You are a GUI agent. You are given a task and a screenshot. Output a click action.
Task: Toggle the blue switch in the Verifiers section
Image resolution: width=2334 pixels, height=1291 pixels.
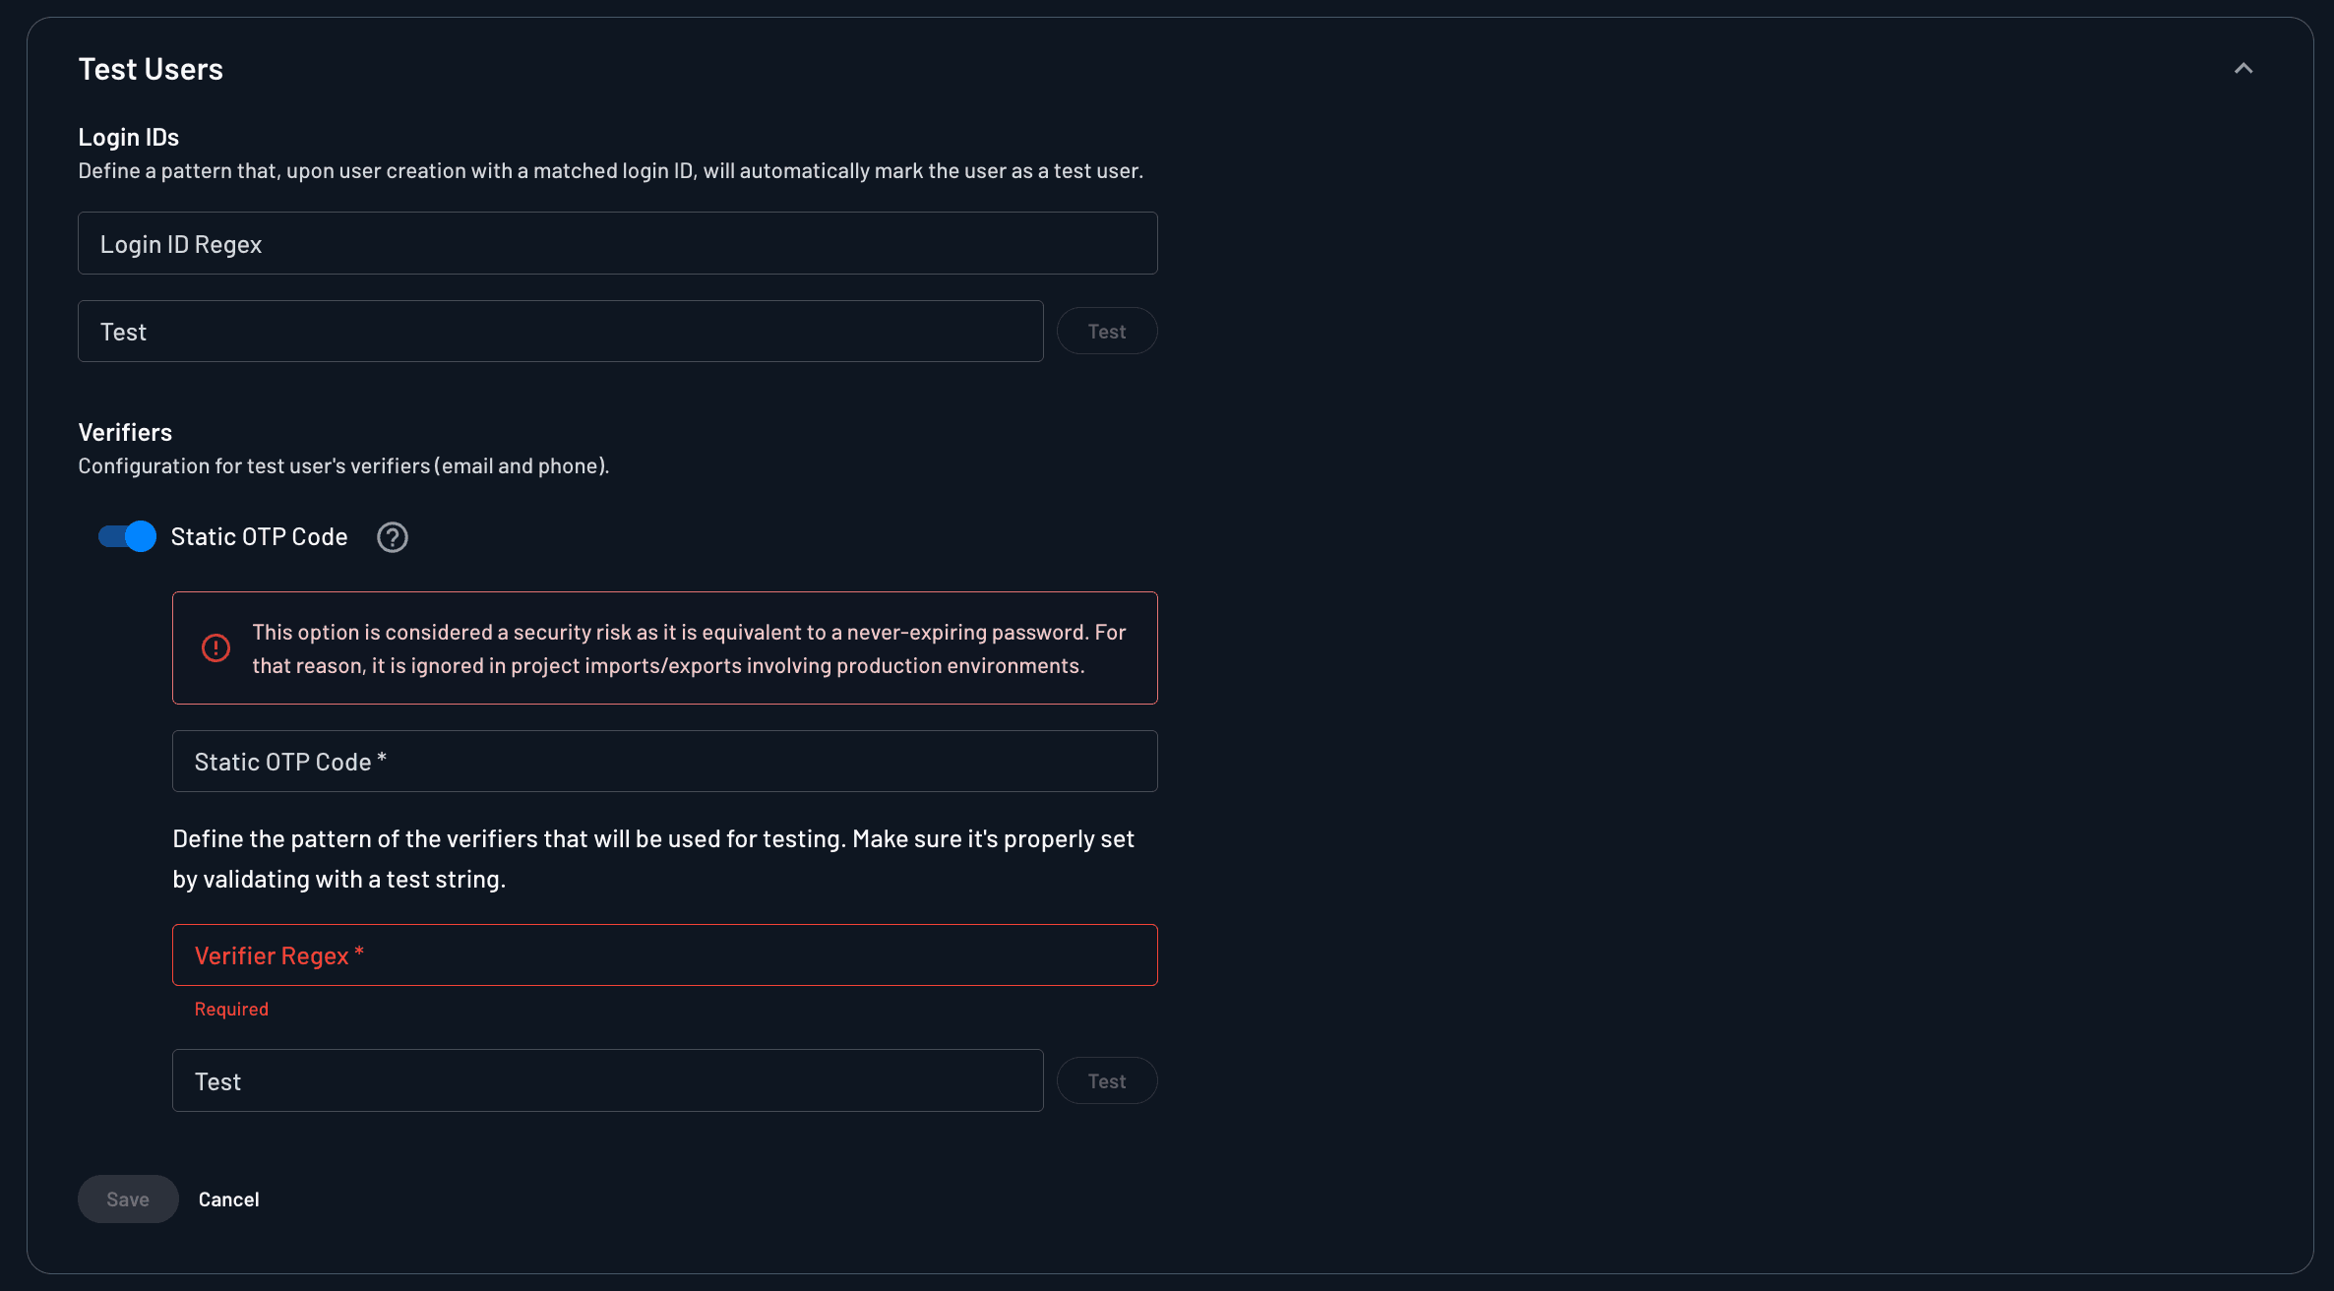click(x=126, y=537)
